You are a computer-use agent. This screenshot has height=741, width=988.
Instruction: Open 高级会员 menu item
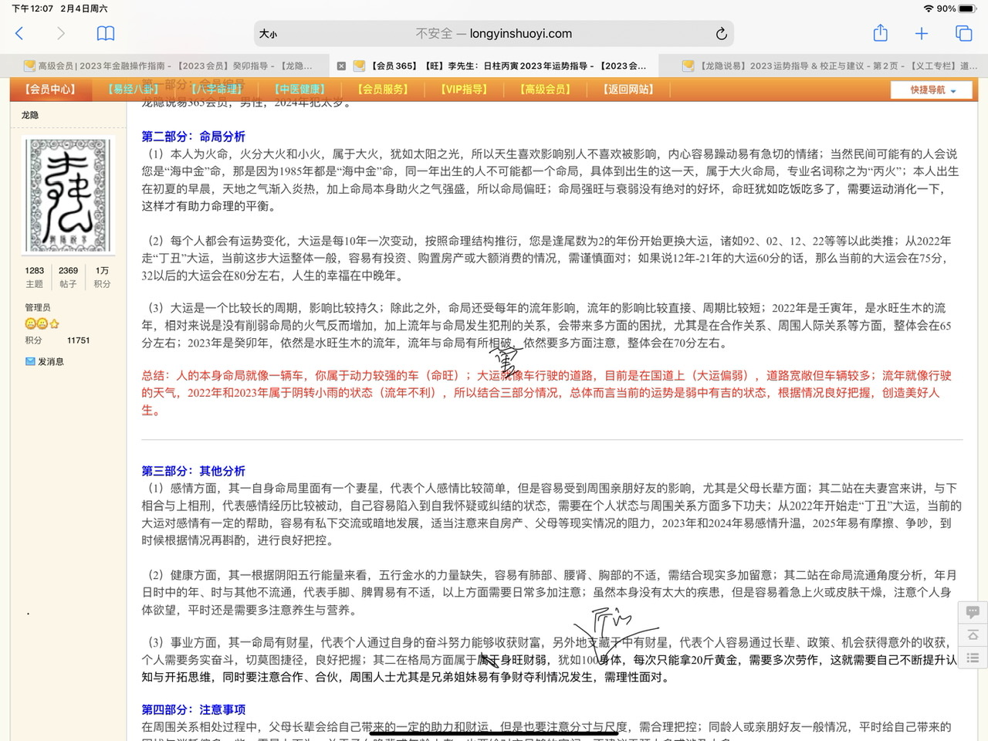point(546,90)
